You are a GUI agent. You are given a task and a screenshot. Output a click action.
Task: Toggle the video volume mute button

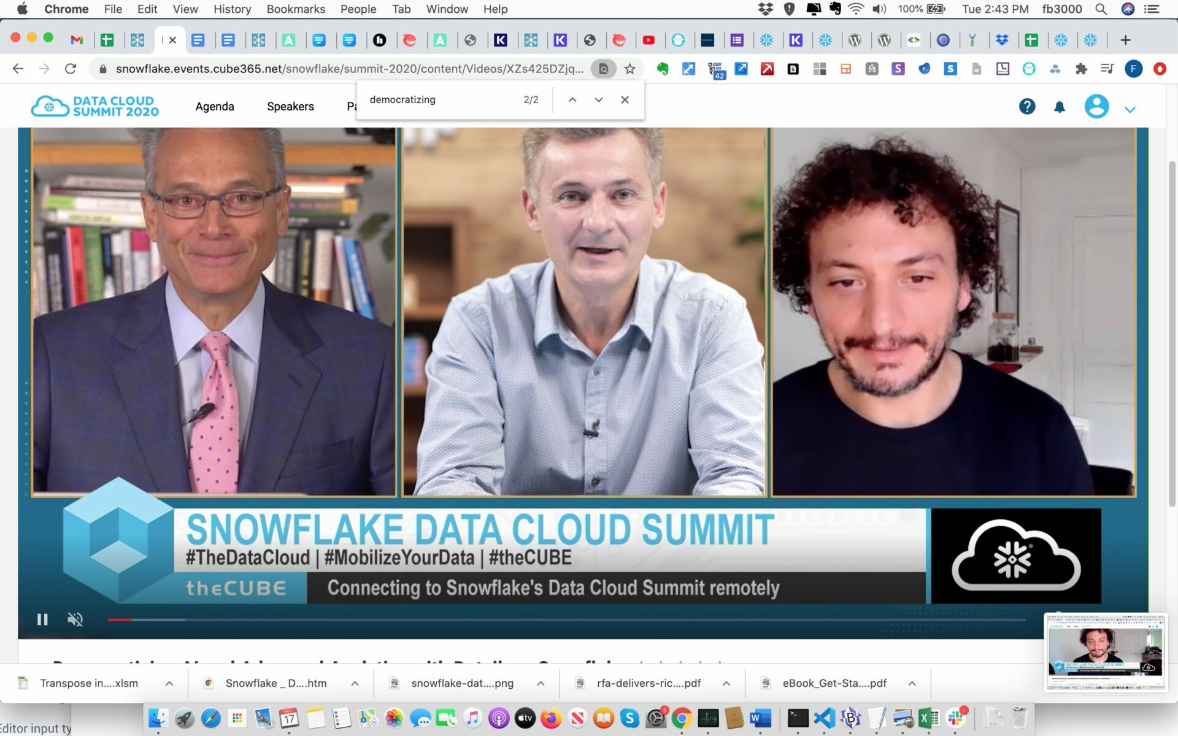pyautogui.click(x=76, y=619)
